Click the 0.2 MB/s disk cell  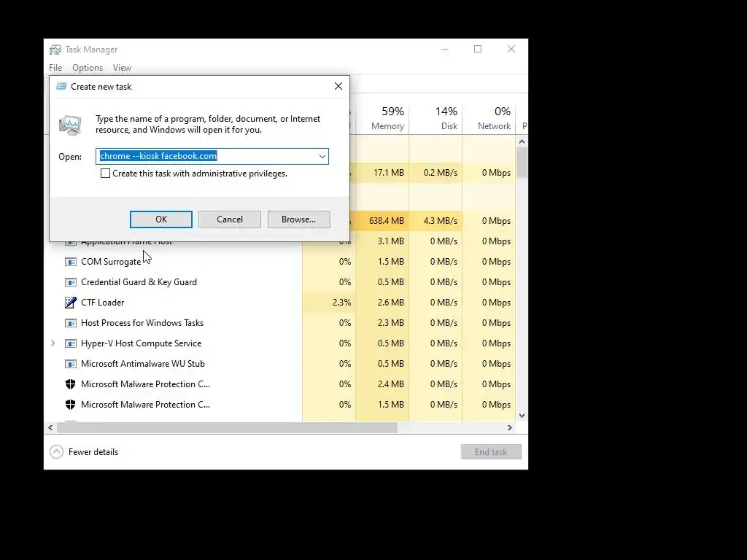tap(436, 172)
